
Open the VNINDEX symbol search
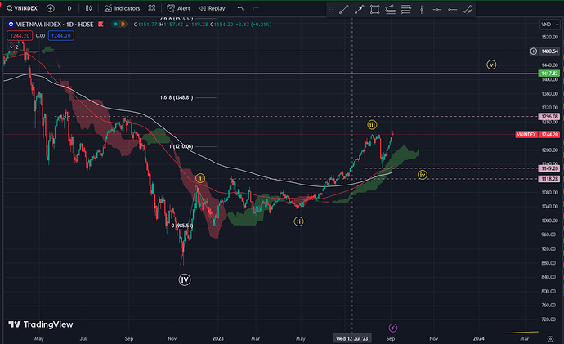pos(22,8)
